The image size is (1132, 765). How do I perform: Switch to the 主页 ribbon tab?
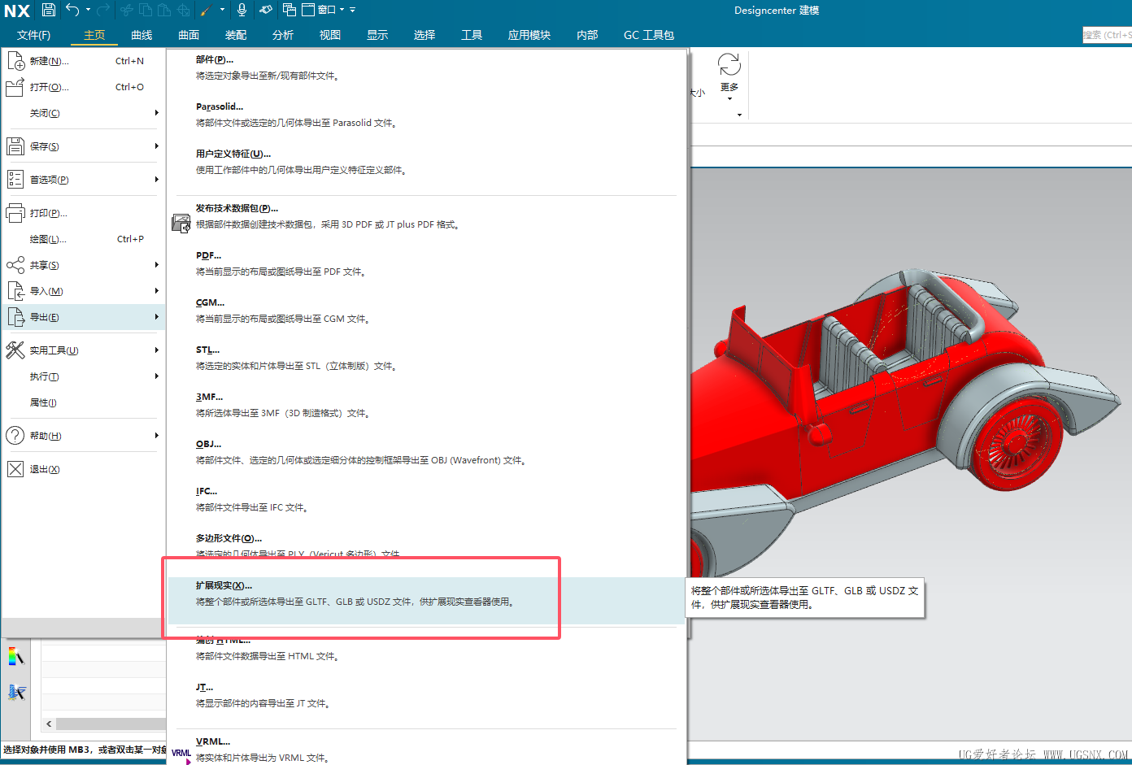point(94,35)
